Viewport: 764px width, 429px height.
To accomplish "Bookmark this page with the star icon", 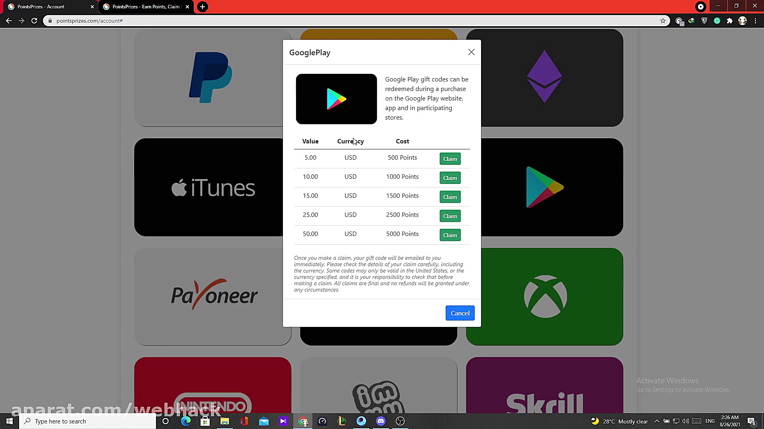I will (x=663, y=21).
